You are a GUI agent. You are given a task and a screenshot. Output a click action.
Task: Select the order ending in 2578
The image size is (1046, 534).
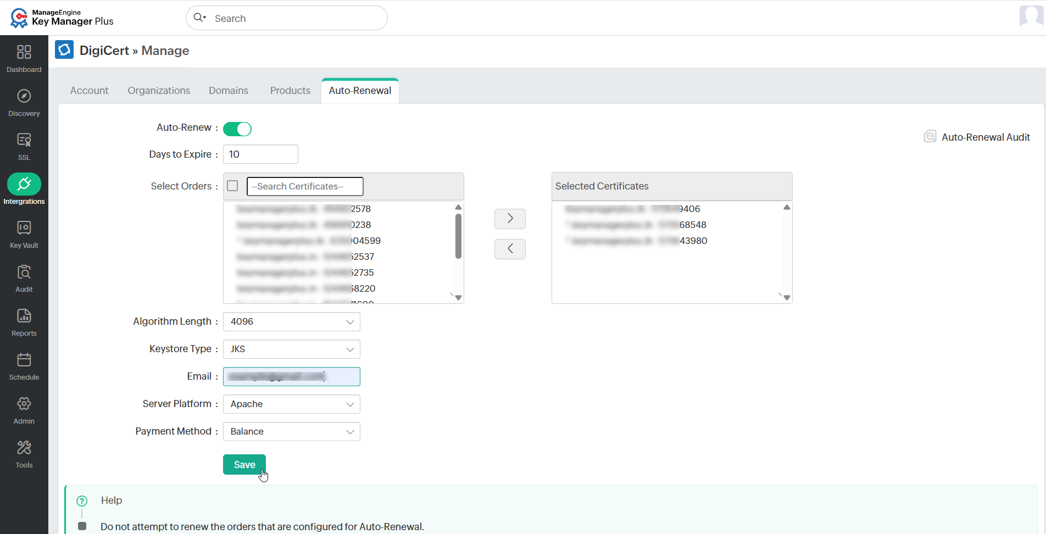(x=303, y=209)
